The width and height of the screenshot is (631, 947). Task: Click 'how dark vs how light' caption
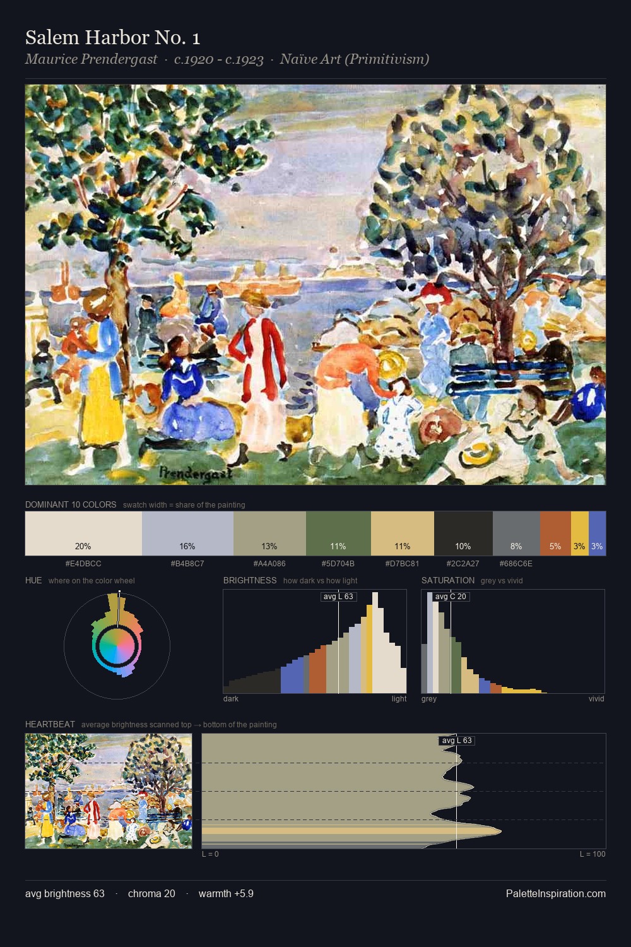click(321, 581)
